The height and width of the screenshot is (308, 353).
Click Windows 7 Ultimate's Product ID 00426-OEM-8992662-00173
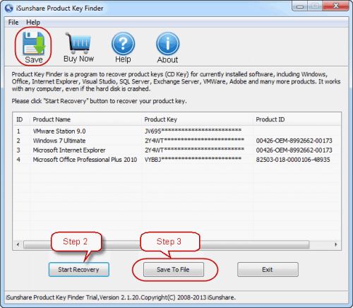click(294, 141)
